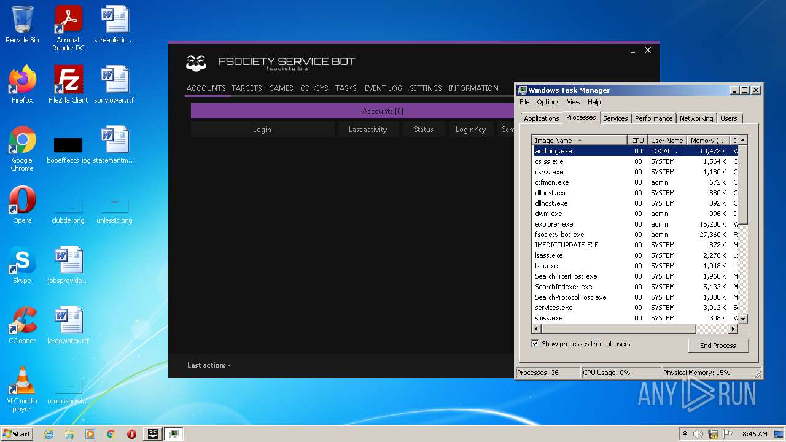Toggle Show processes from all users
This screenshot has width=786, height=442.
click(x=535, y=344)
